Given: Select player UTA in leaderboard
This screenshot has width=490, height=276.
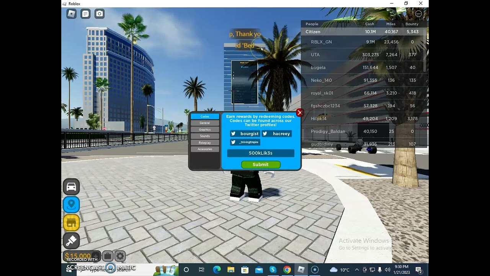Looking at the screenshot, I should pos(363,55).
